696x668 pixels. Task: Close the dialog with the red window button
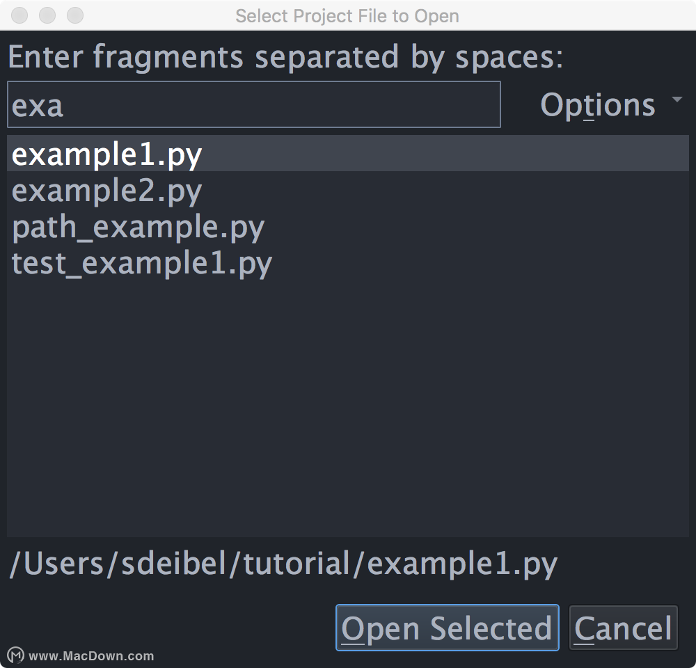click(19, 15)
